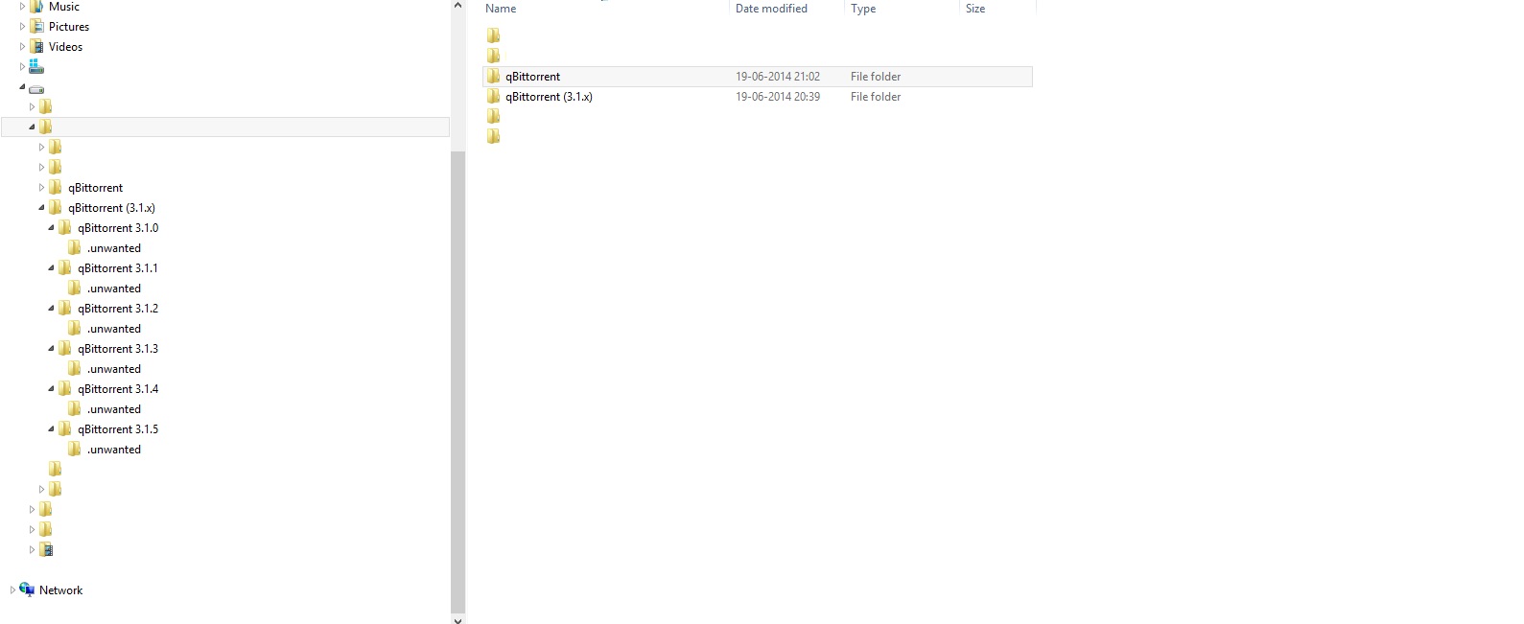1524x624 pixels.
Task: Collapse the qBittorrent 3.1.5 node
Action: 51,429
